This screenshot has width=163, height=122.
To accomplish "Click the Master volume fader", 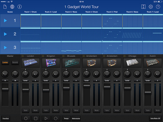I will (5, 89).
